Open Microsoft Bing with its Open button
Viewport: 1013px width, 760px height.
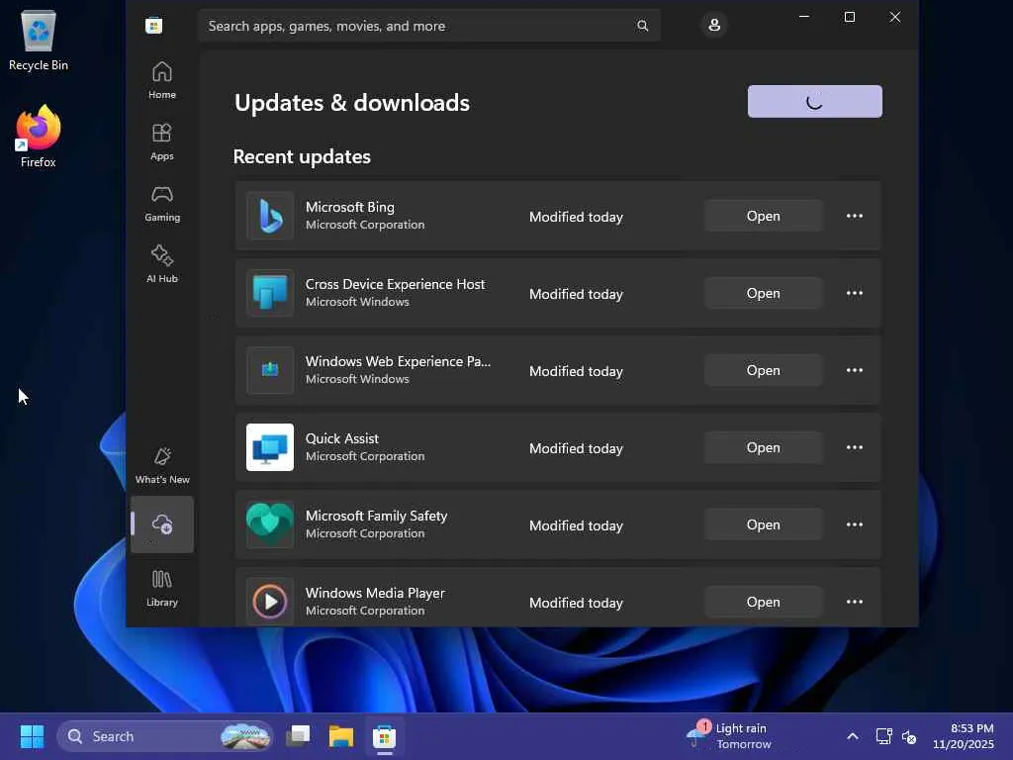point(764,216)
